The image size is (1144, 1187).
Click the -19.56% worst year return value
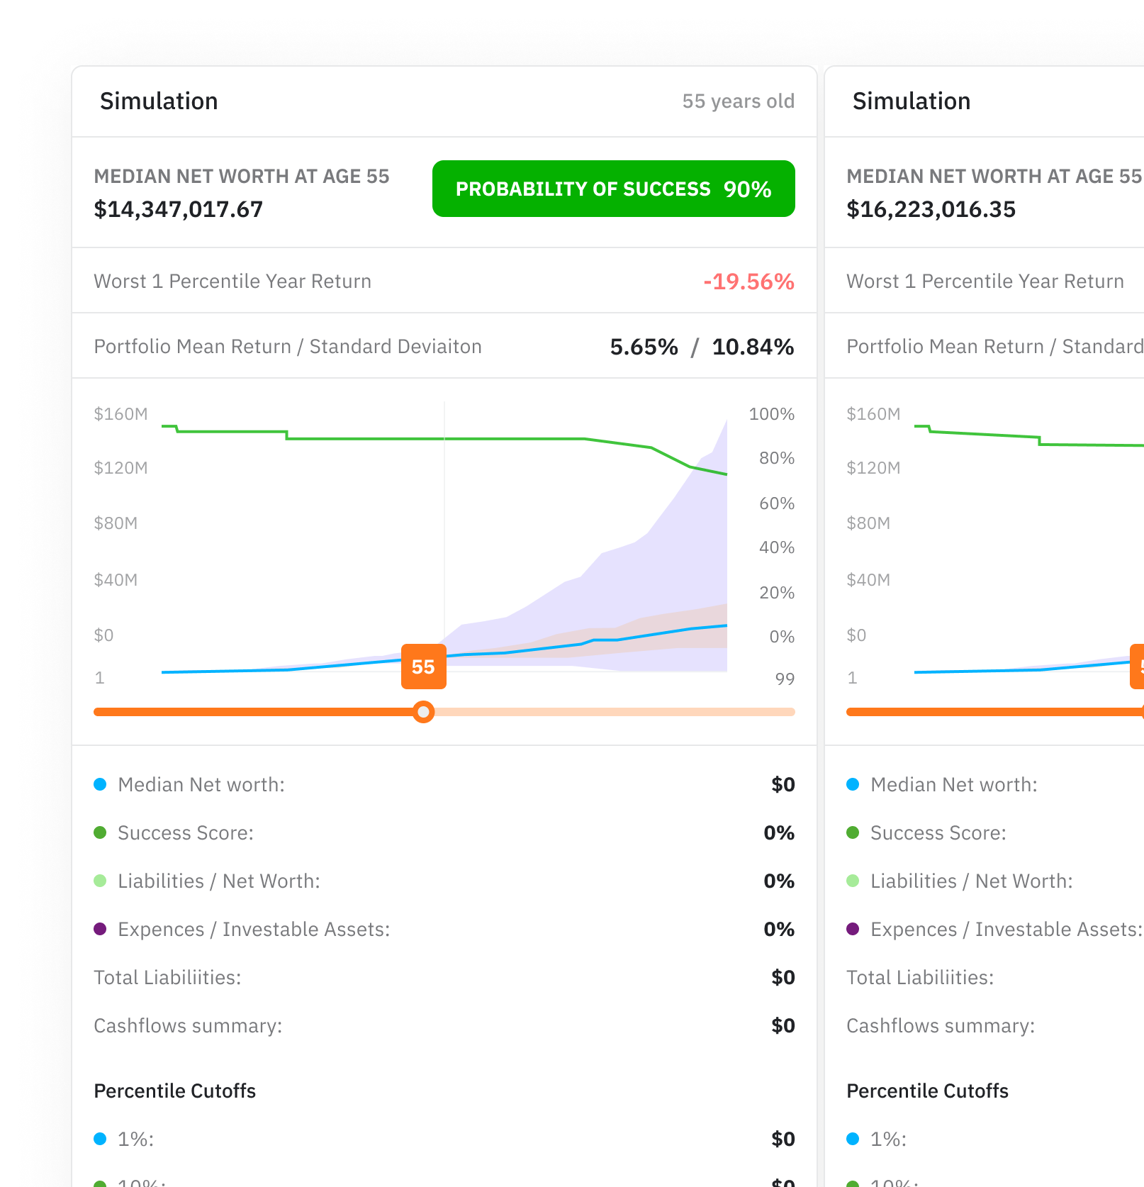pos(748,282)
